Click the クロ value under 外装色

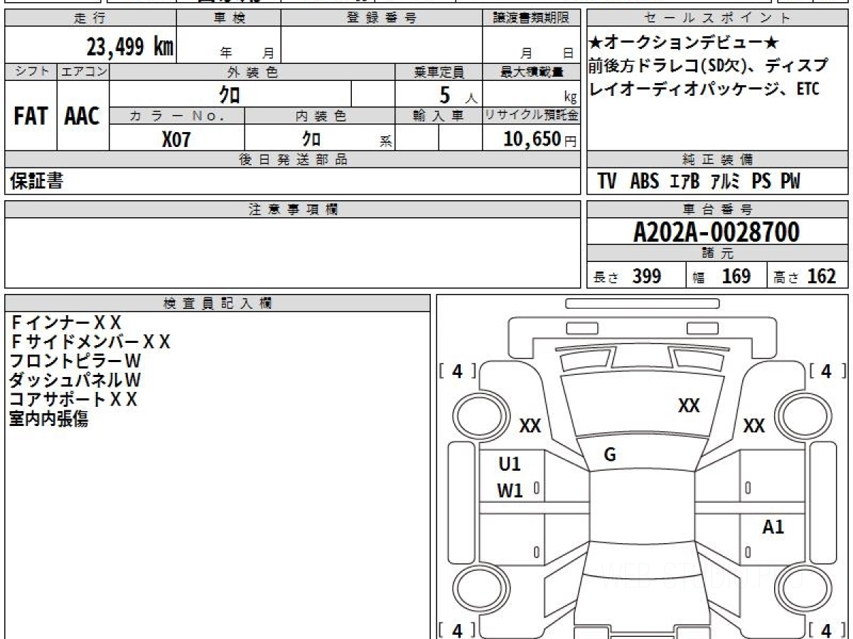click(x=230, y=94)
